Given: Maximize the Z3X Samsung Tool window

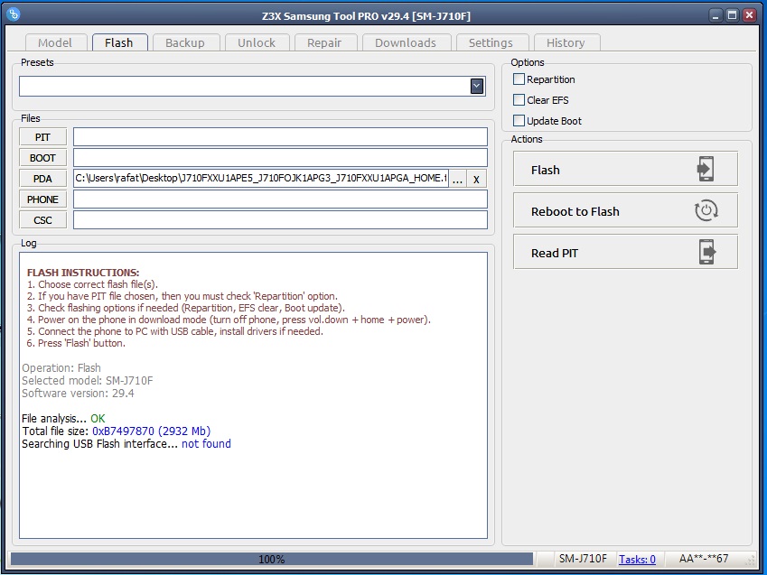Looking at the screenshot, I should 733,15.
